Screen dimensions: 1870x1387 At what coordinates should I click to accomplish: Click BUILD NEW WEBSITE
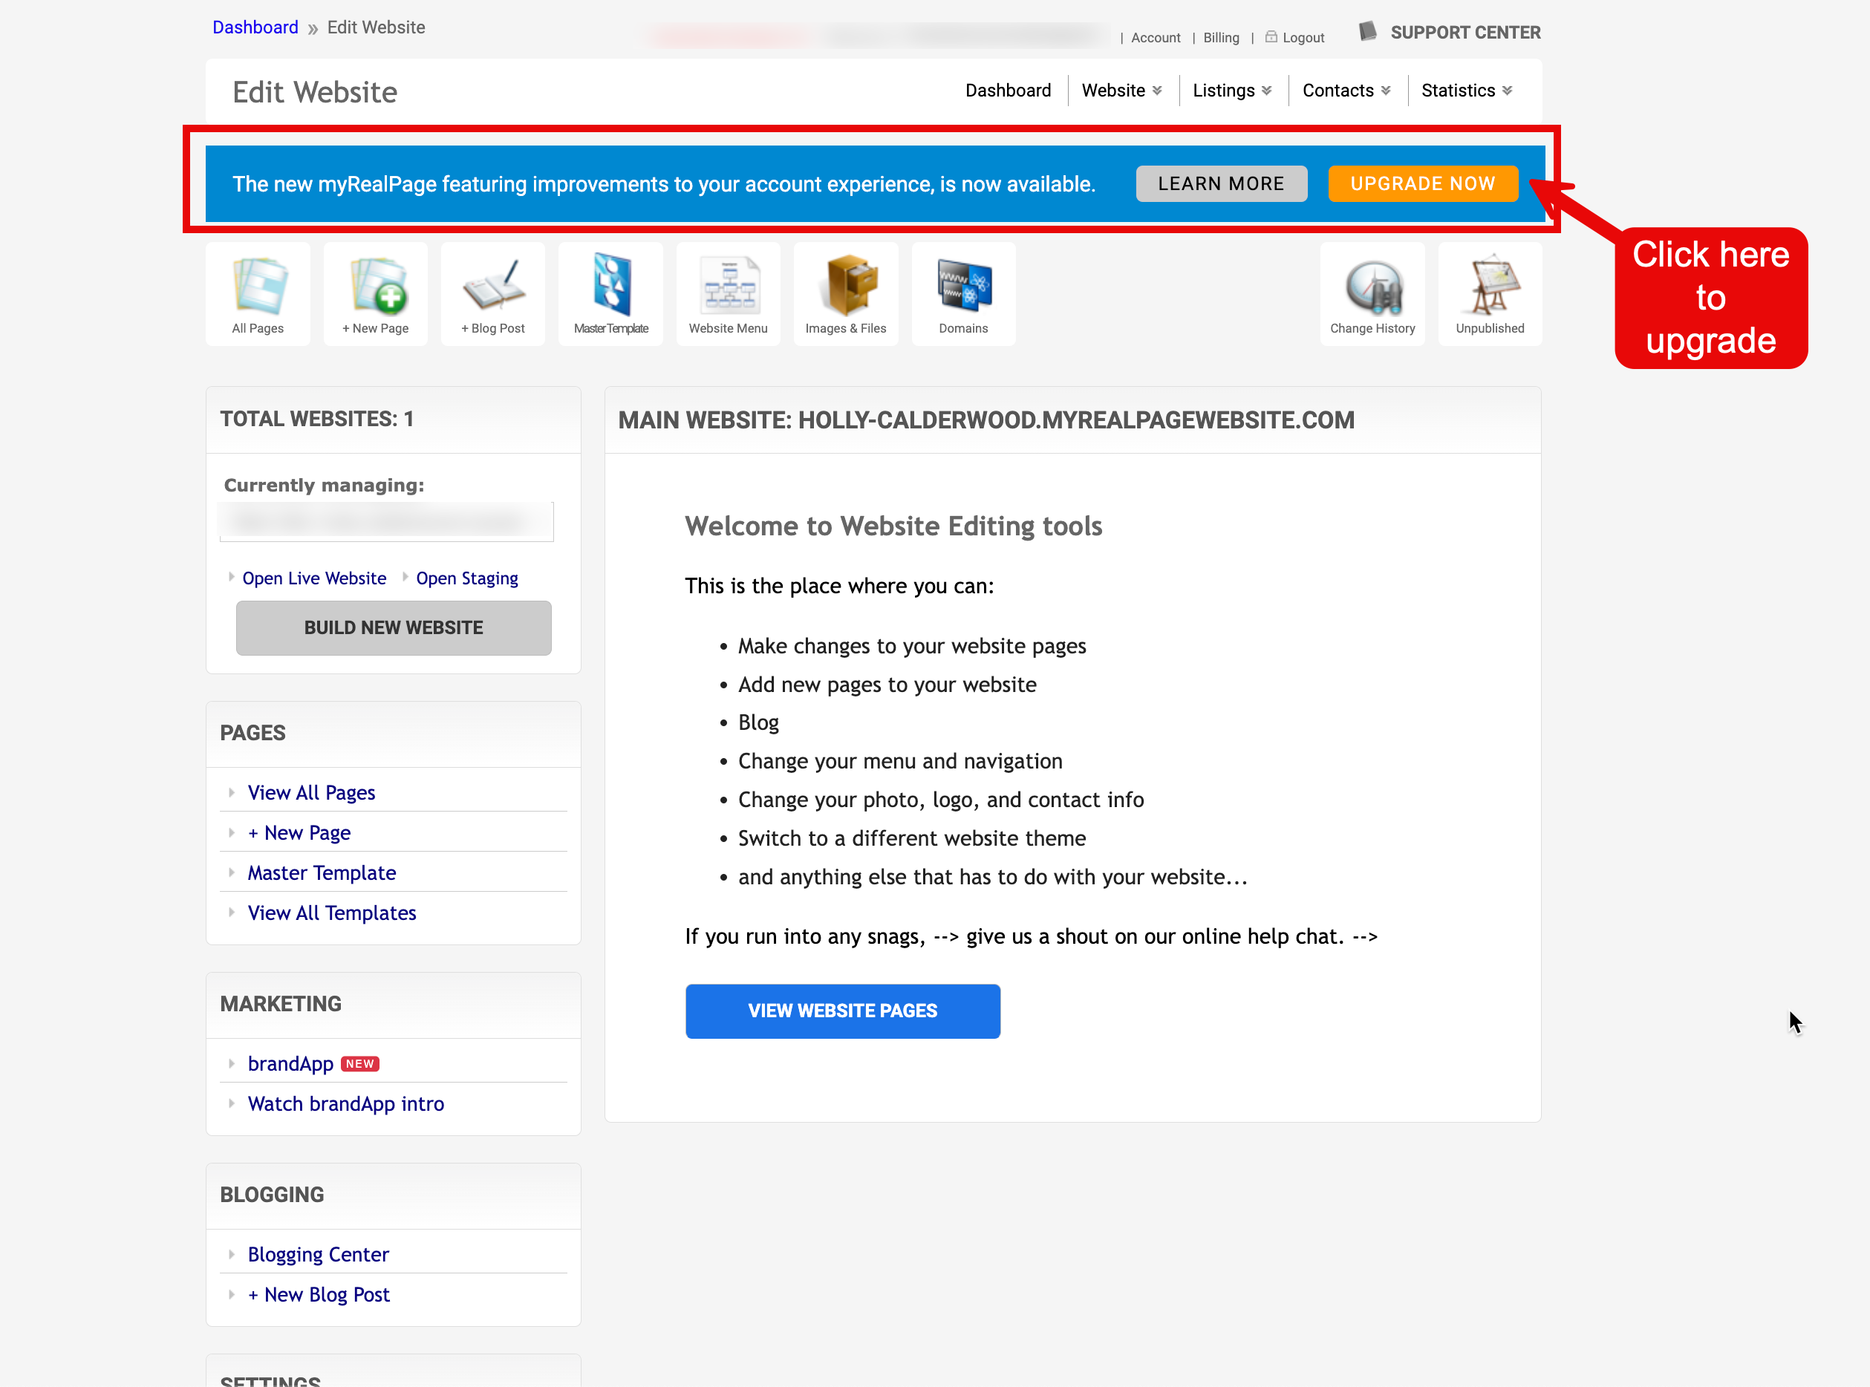tap(393, 627)
